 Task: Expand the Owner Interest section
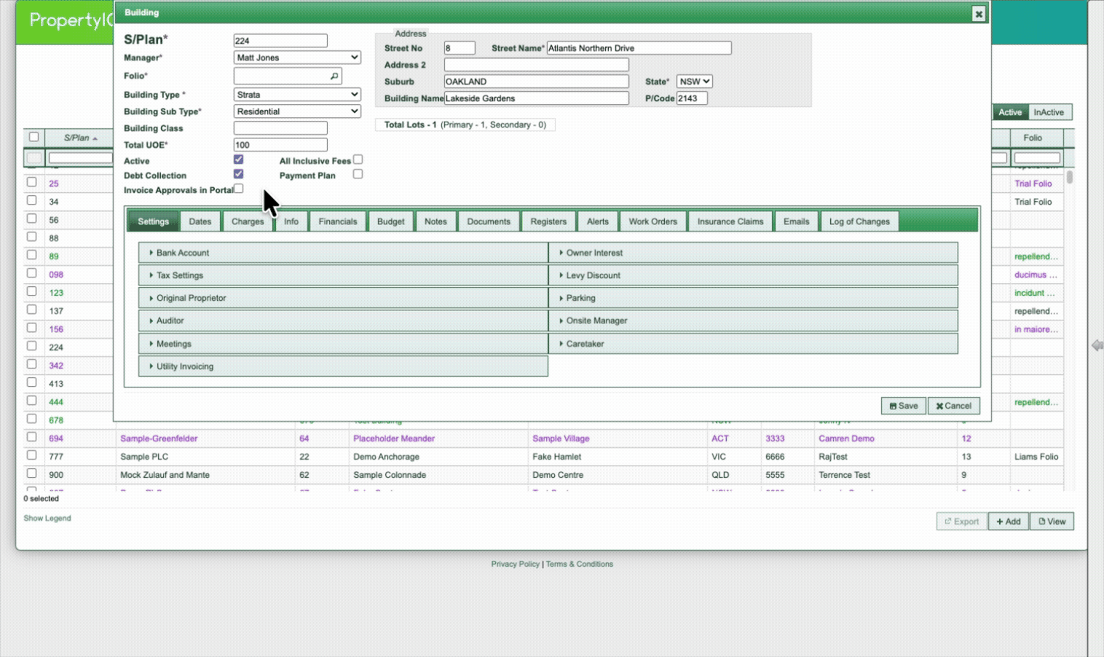[x=753, y=253]
